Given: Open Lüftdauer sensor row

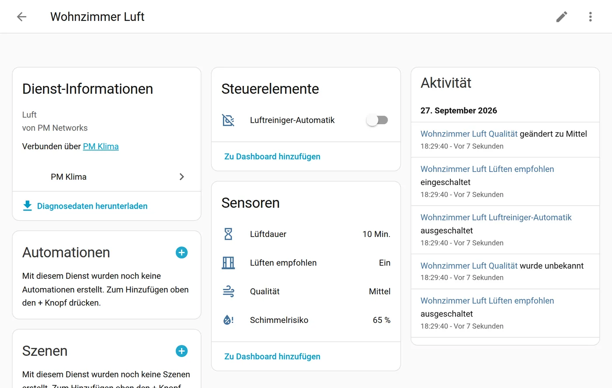Looking at the screenshot, I should [x=306, y=234].
